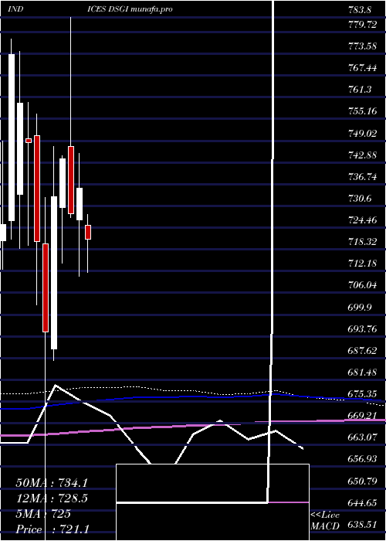Image resolution: width=386 pixels, height=541 pixels.
Task: Click the 693.76 price axis label
Action: click(362, 328)
